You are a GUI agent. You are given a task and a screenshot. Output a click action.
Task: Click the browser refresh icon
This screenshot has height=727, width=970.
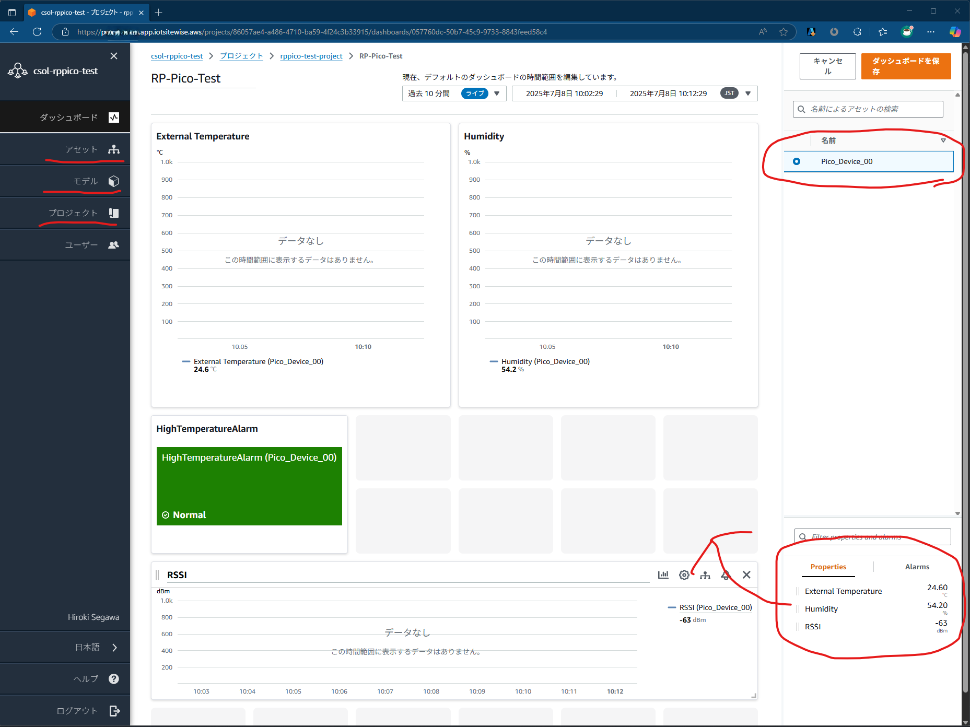pos(37,32)
